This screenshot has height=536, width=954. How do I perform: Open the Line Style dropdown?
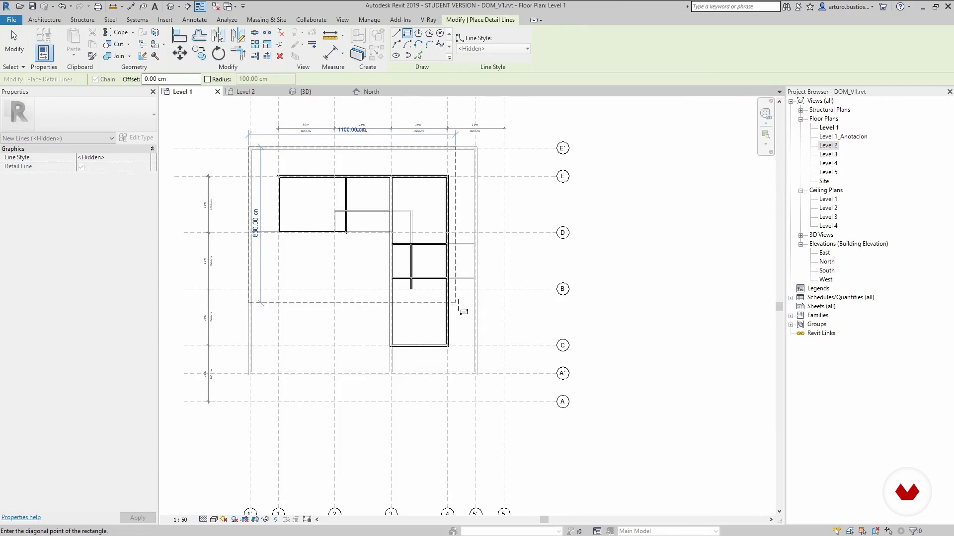[493, 49]
